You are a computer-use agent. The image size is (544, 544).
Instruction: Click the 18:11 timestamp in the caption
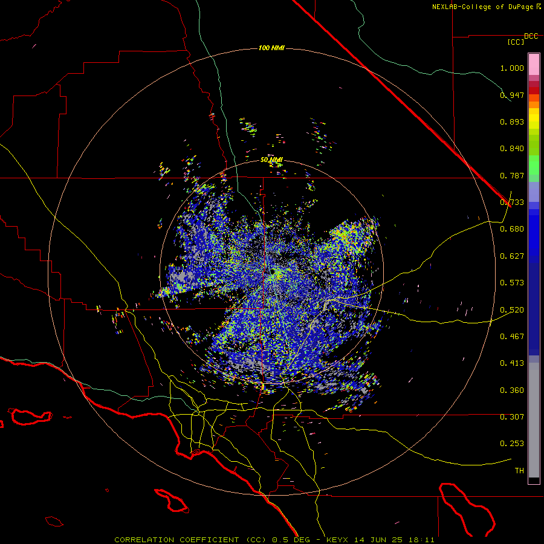[x=421, y=540]
